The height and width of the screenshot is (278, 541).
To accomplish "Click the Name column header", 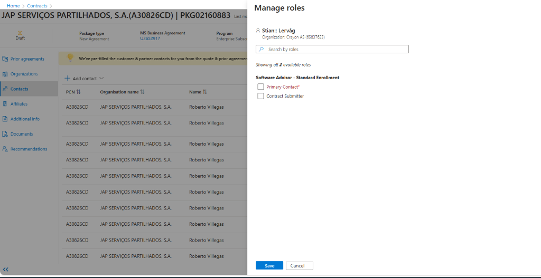I will (195, 92).
